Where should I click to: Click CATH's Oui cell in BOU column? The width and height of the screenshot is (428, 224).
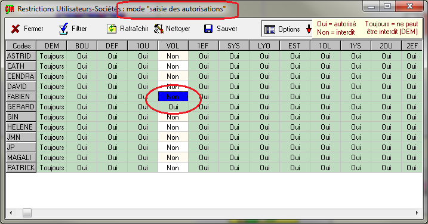(x=82, y=66)
